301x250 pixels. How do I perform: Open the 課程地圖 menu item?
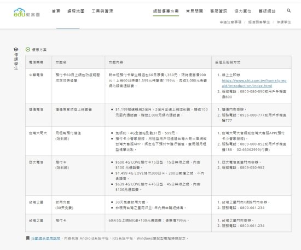click(x=76, y=11)
